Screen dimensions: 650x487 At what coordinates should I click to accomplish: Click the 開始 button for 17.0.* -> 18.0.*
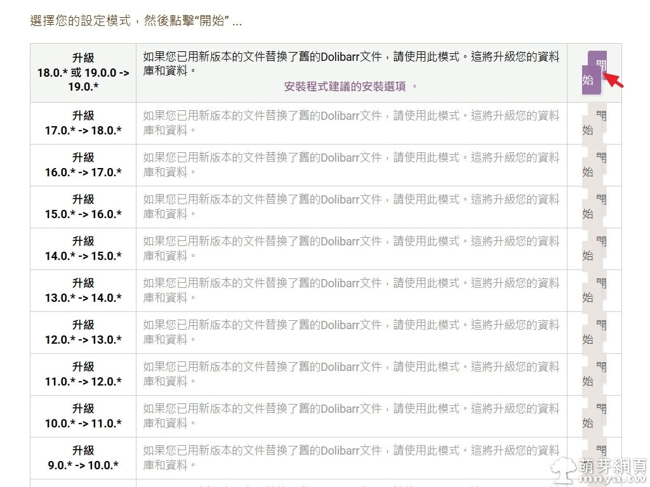594,123
